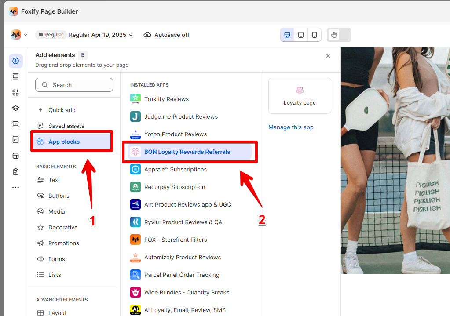Image resolution: width=450 pixels, height=316 pixels.
Task: Select the FOX - Storefront Filters app icon
Action: click(x=135, y=240)
